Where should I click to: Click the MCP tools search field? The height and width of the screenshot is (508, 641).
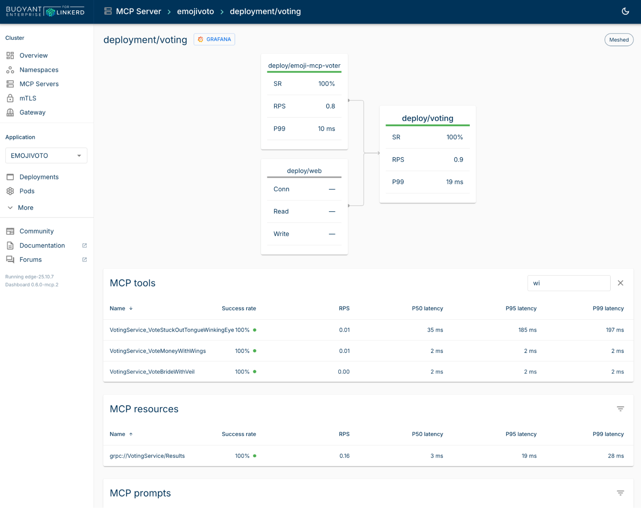click(569, 283)
